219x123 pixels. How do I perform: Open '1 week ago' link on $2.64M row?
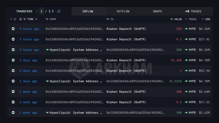[28, 91]
